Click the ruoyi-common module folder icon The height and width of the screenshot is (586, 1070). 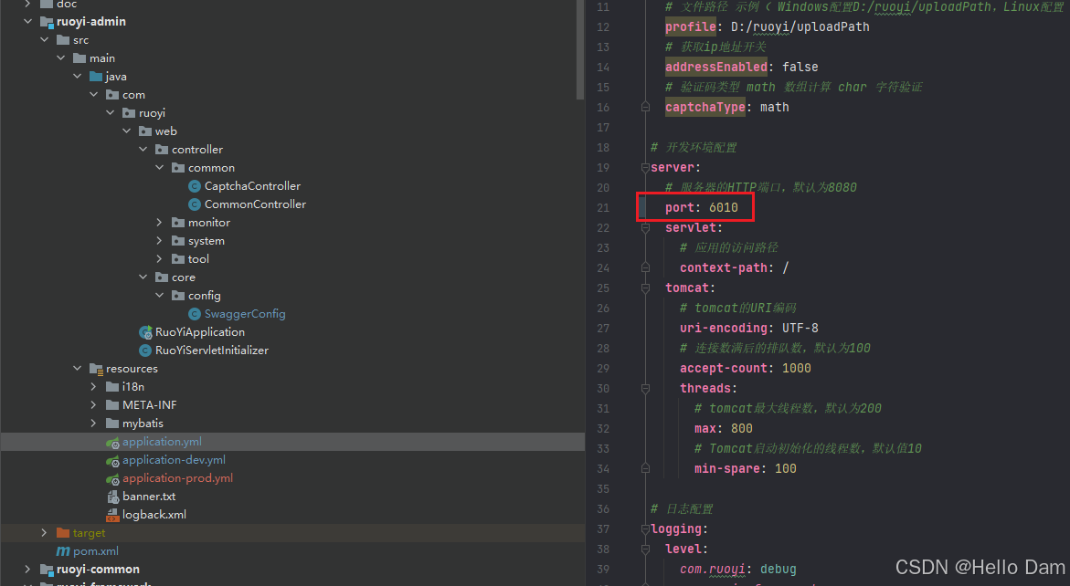(x=47, y=569)
